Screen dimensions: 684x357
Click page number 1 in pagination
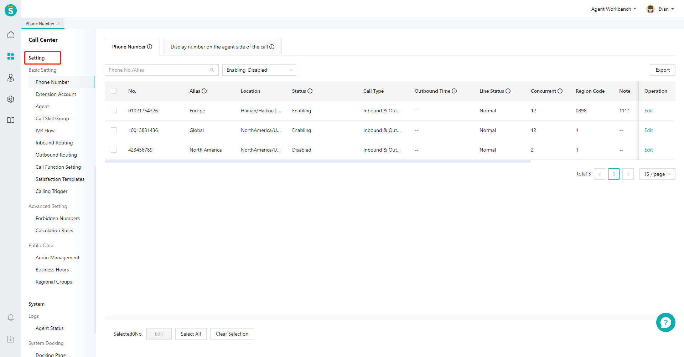(614, 174)
